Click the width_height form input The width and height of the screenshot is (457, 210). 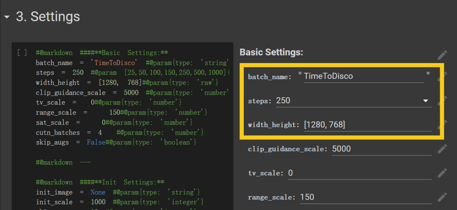pos(367,124)
